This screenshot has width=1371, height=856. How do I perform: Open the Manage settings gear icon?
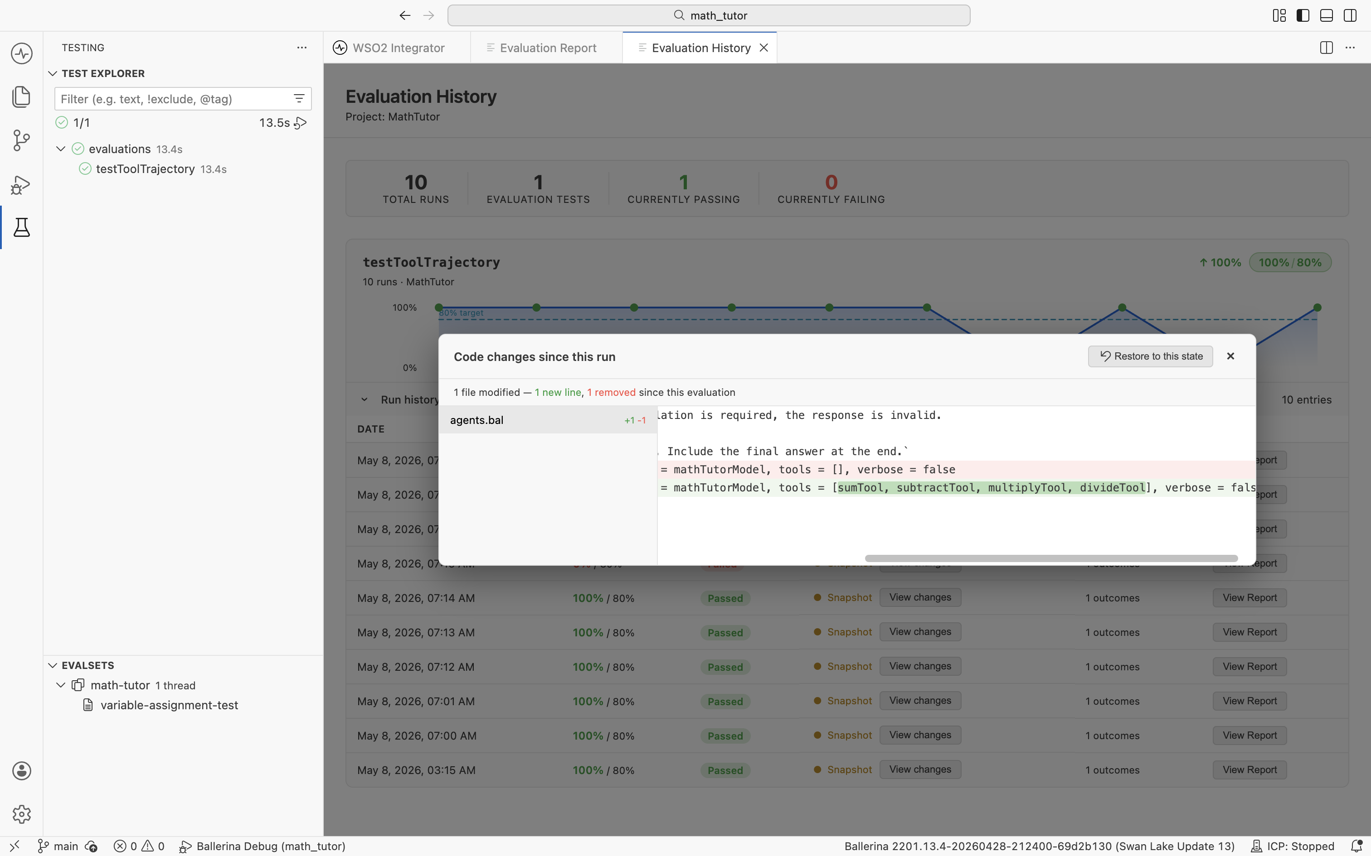click(x=21, y=814)
